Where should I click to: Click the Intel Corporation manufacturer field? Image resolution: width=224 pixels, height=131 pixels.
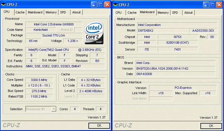[177, 25]
